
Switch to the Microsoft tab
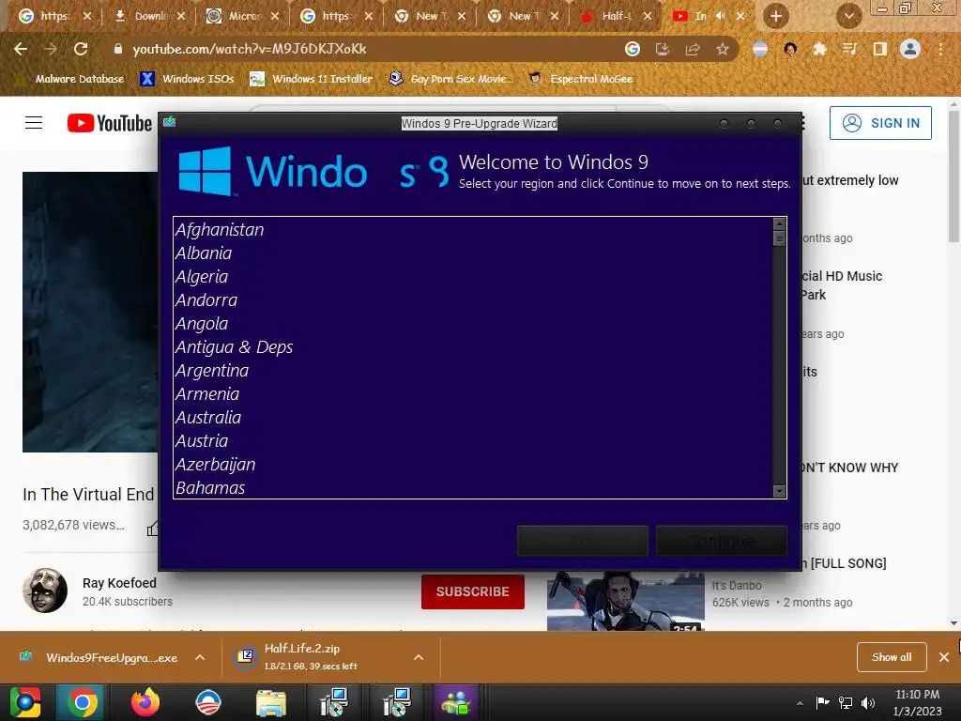pos(243,16)
